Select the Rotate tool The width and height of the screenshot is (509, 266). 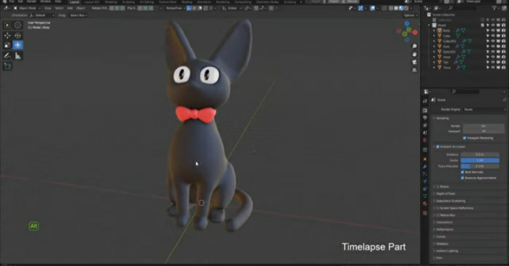pos(18,35)
